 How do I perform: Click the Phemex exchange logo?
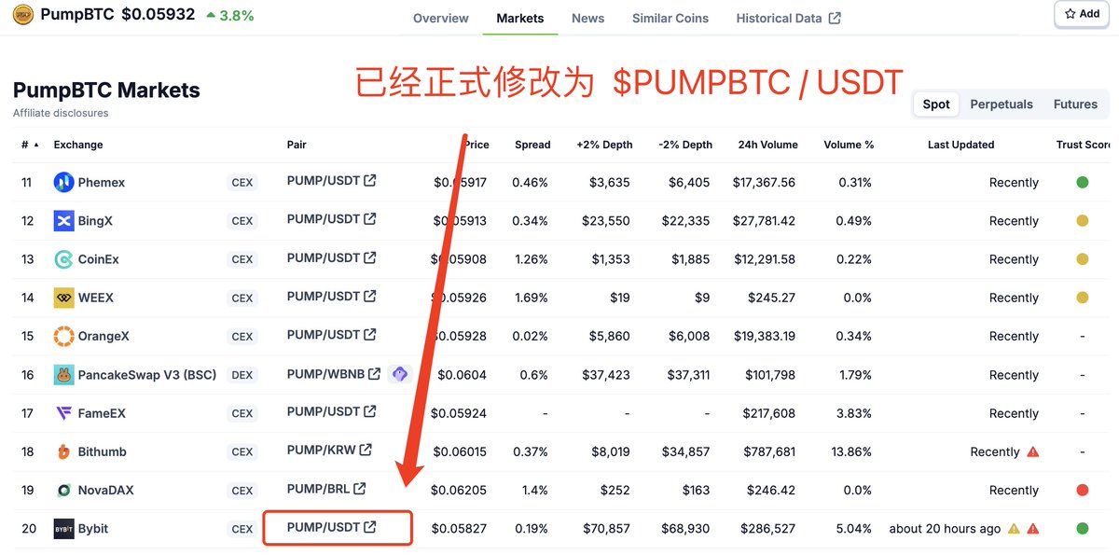(63, 182)
